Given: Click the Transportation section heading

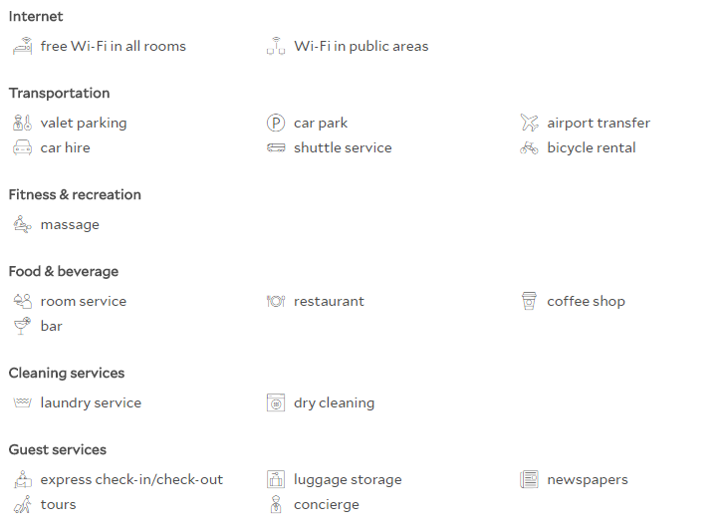Looking at the screenshot, I should [60, 94].
